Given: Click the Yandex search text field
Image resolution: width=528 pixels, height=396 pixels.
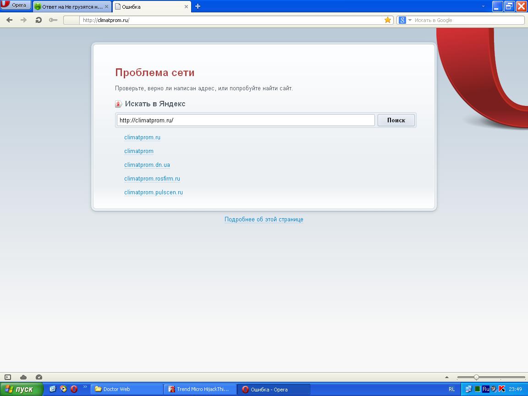Looking at the screenshot, I should (246, 120).
